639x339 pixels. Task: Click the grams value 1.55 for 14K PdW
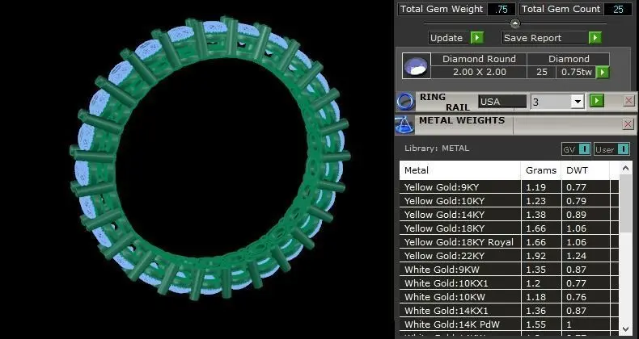pos(541,324)
